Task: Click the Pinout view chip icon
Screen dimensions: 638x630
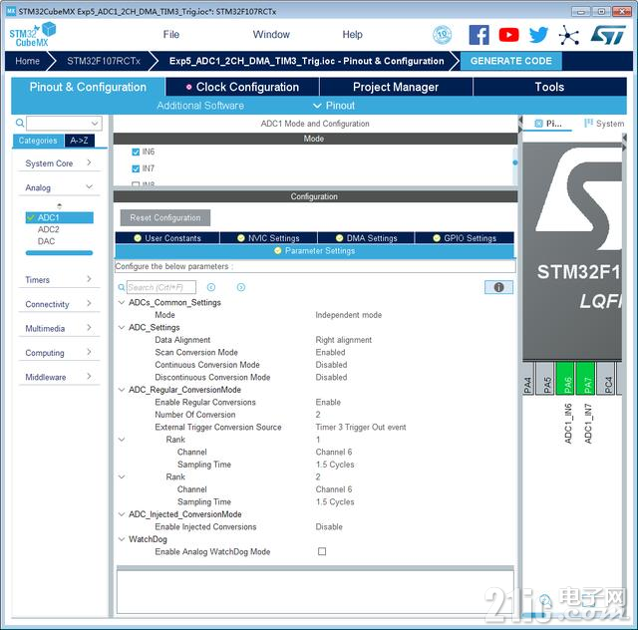Action: point(538,124)
